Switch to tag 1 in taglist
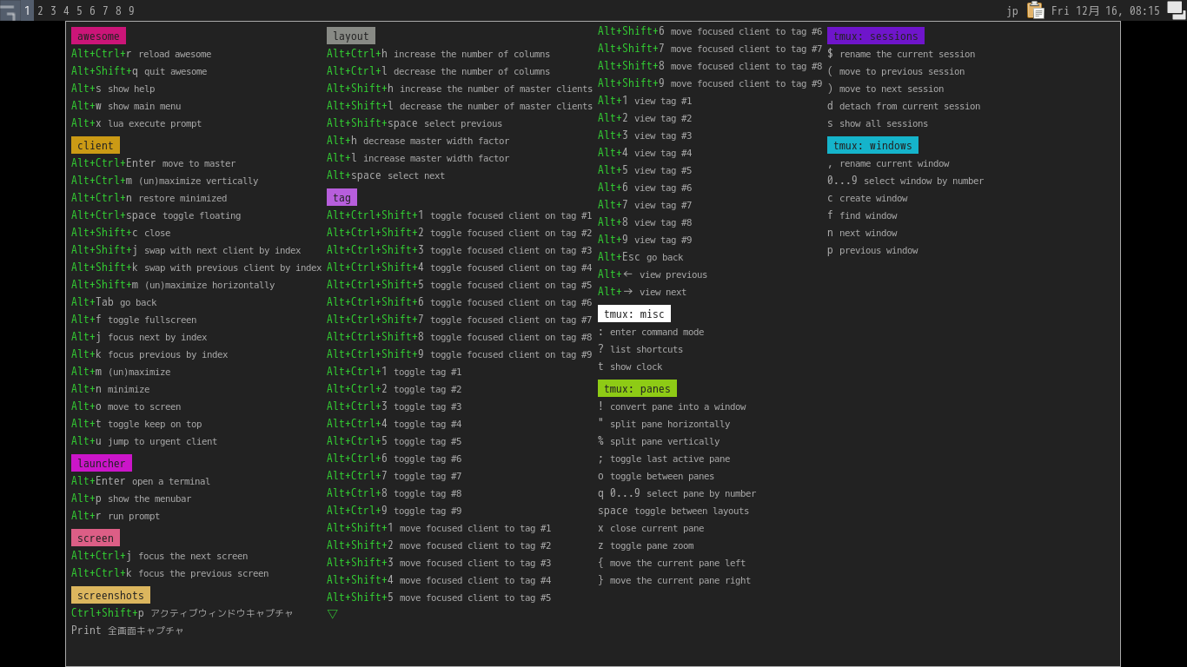Screen dimensions: 1187x667 27,10
